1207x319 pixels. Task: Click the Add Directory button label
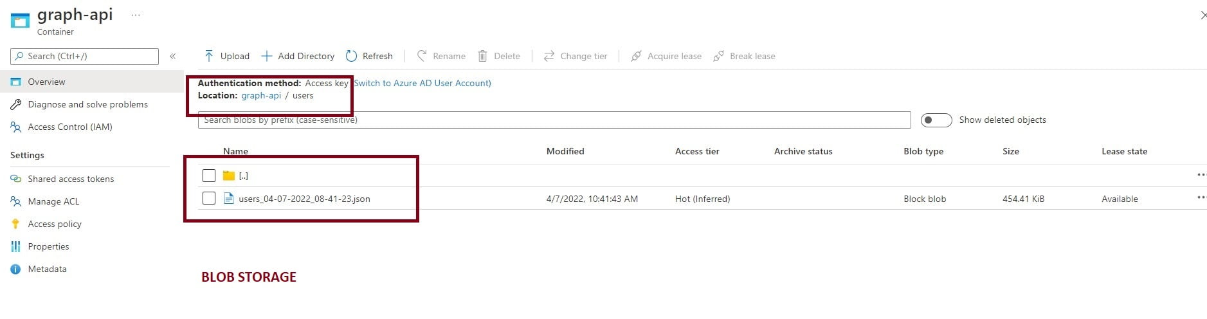pyautogui.click(x=306, y=56)
